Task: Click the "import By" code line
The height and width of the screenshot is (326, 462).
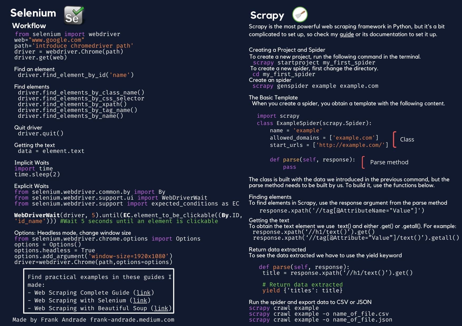Action: (90, 192)
